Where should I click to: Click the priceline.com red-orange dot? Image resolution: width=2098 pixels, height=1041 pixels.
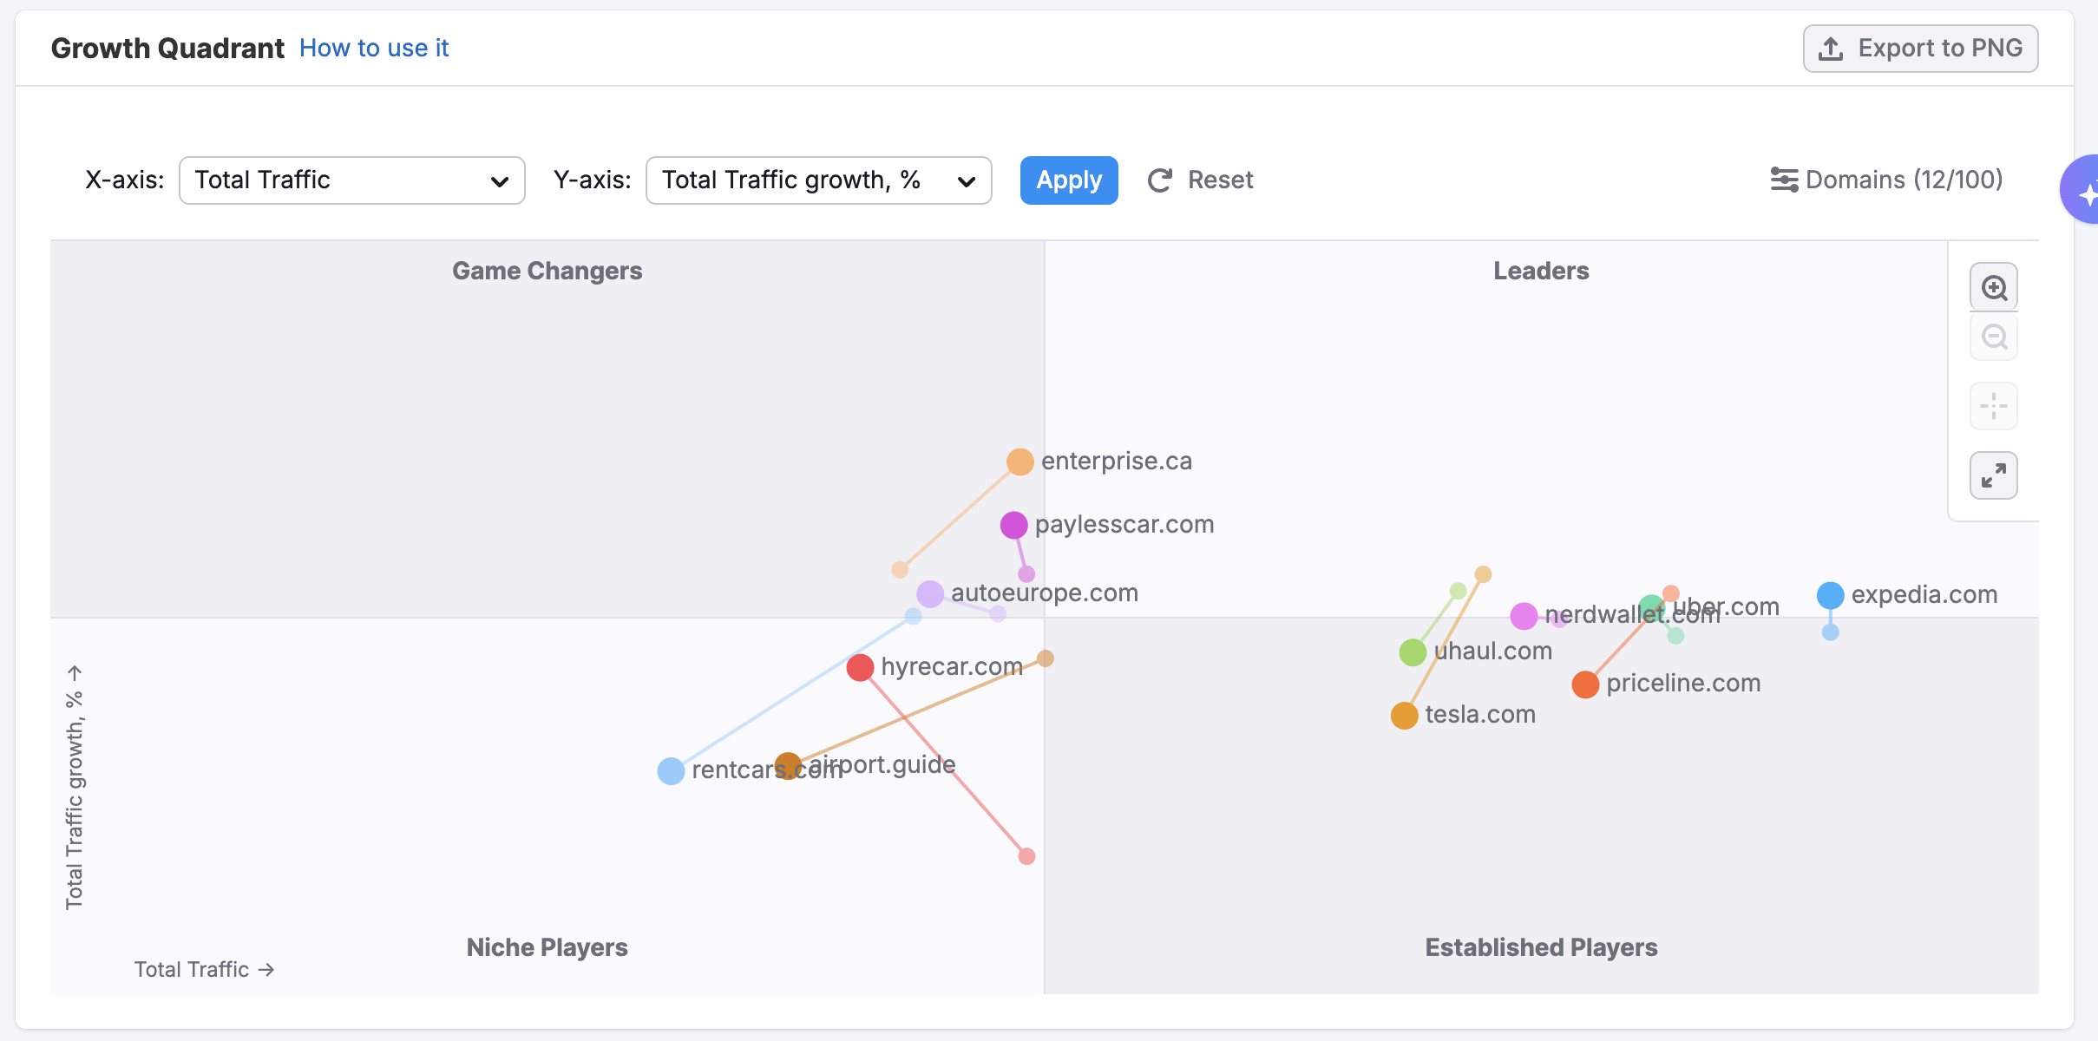pyautogui.click(x=1585, y=684)
